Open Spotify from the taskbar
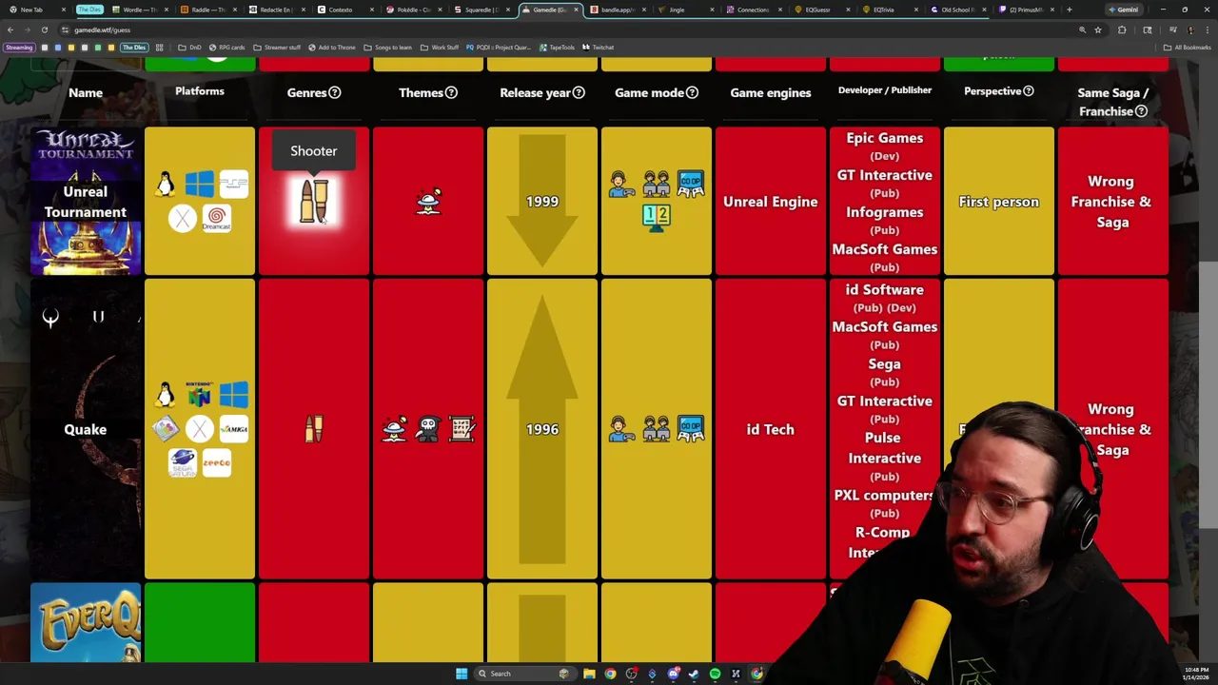This screenshot has width=1218, height=685. pos(715,674)
